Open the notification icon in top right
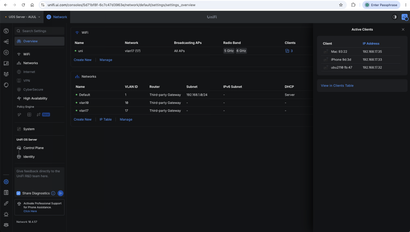Screen dimensions: 410x232 [x=405, y=17]
